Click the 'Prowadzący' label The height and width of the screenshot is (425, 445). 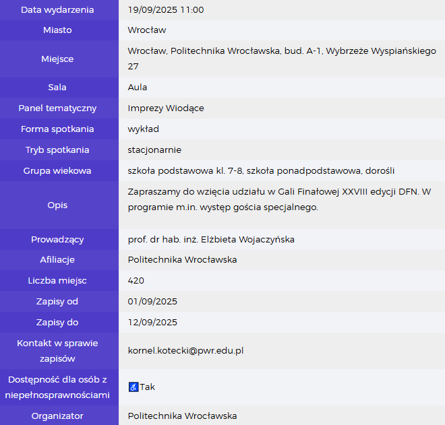(57, 240)
